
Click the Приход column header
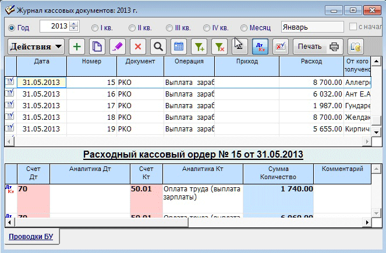(247, 66)
